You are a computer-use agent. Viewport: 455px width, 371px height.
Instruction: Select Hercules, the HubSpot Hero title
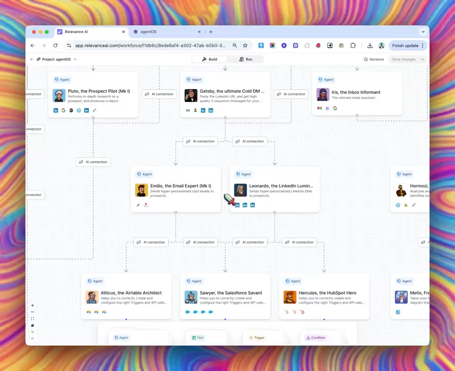pyautogui.click(x=327, y=293)
